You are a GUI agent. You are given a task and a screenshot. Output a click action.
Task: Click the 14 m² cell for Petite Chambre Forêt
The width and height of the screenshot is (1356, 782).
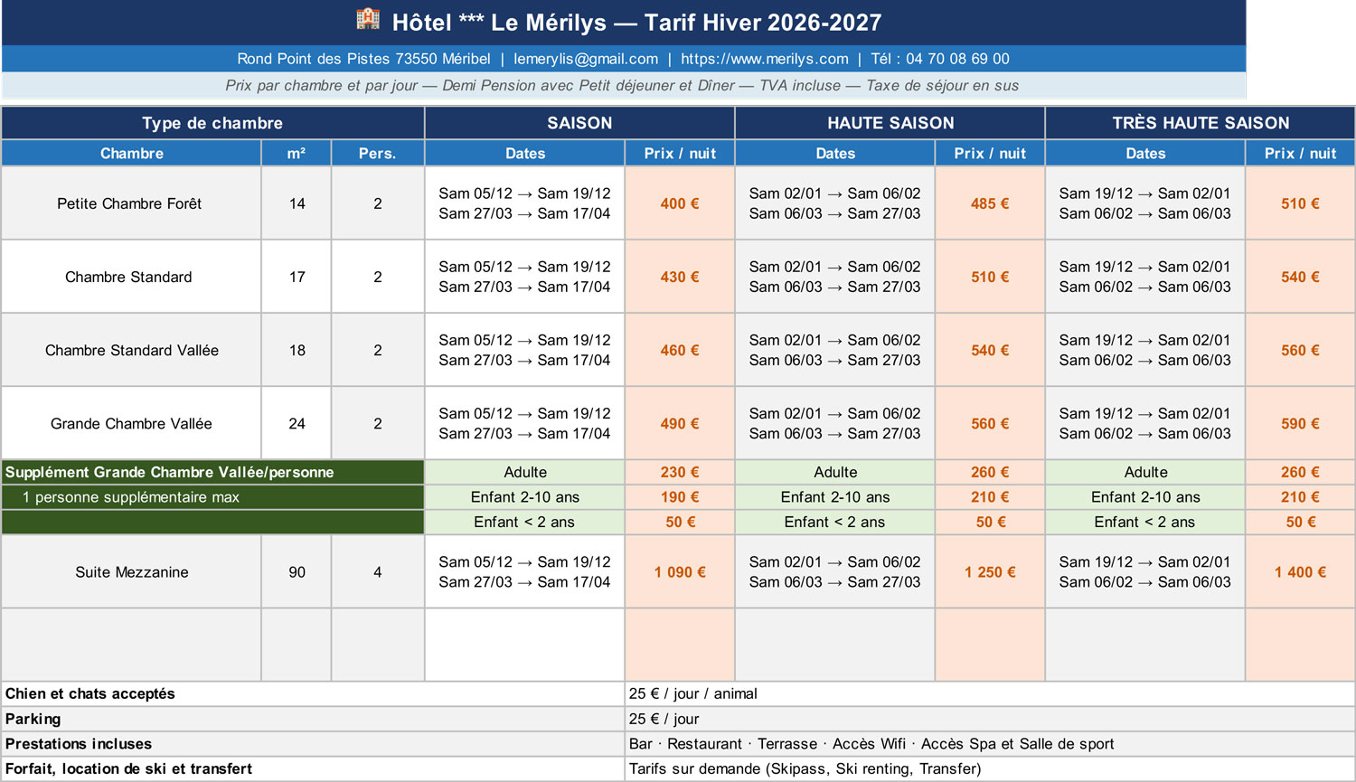[x=297, y=203]
